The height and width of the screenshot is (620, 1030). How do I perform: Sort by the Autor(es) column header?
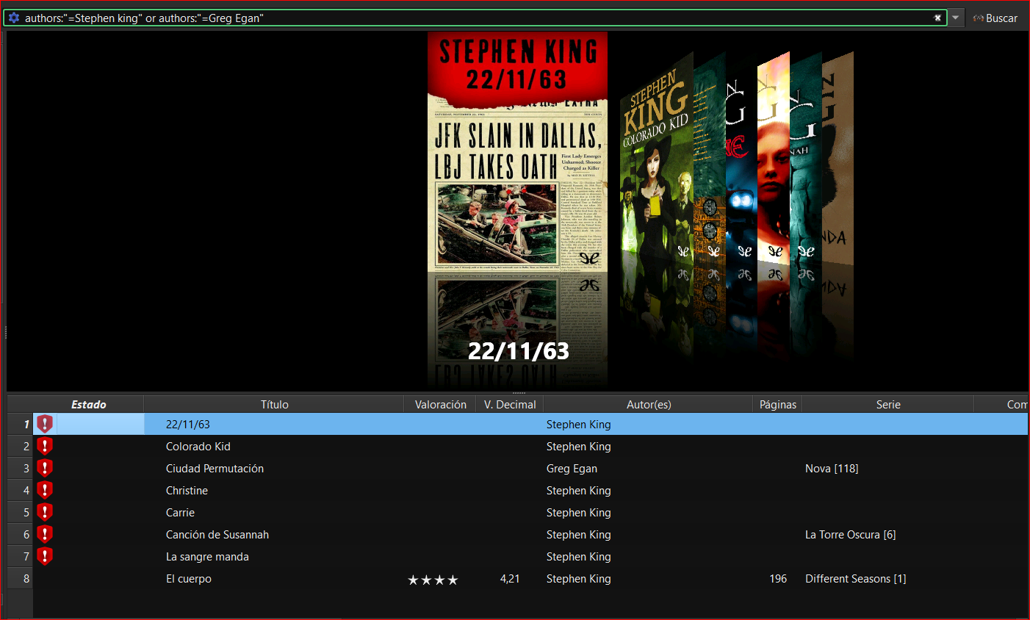coord(648,405)
